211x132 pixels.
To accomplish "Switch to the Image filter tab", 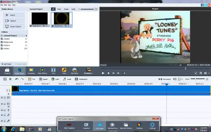I will (x=66, y=9).
